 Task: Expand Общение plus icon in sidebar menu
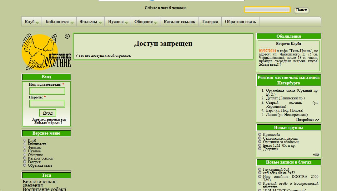pos(25,155)
